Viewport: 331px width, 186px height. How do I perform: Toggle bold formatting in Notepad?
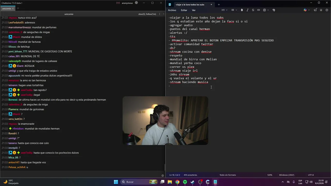[242, 10]
